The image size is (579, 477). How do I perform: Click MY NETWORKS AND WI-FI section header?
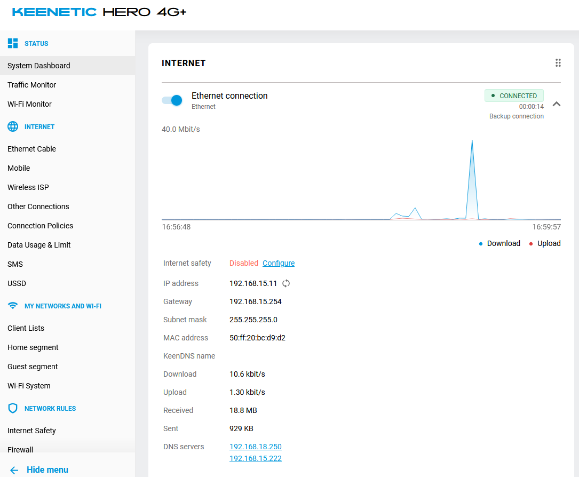63,306
